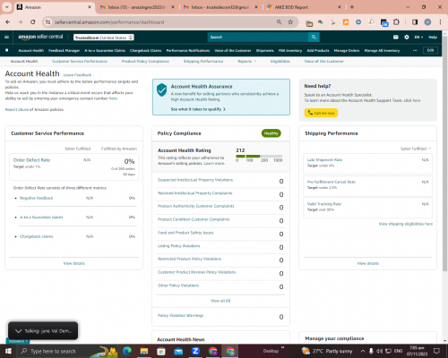Click the Seller Central search field
The image size is (448, 358).
click(258, 37)
